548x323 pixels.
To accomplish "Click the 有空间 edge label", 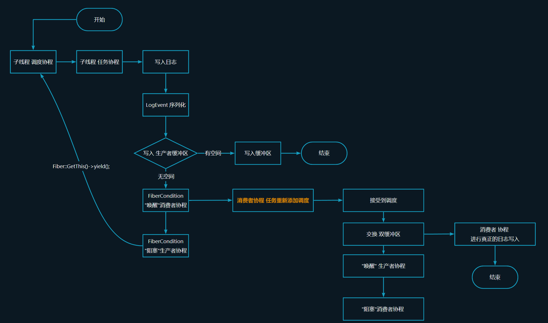I will [x=213, y=153].
